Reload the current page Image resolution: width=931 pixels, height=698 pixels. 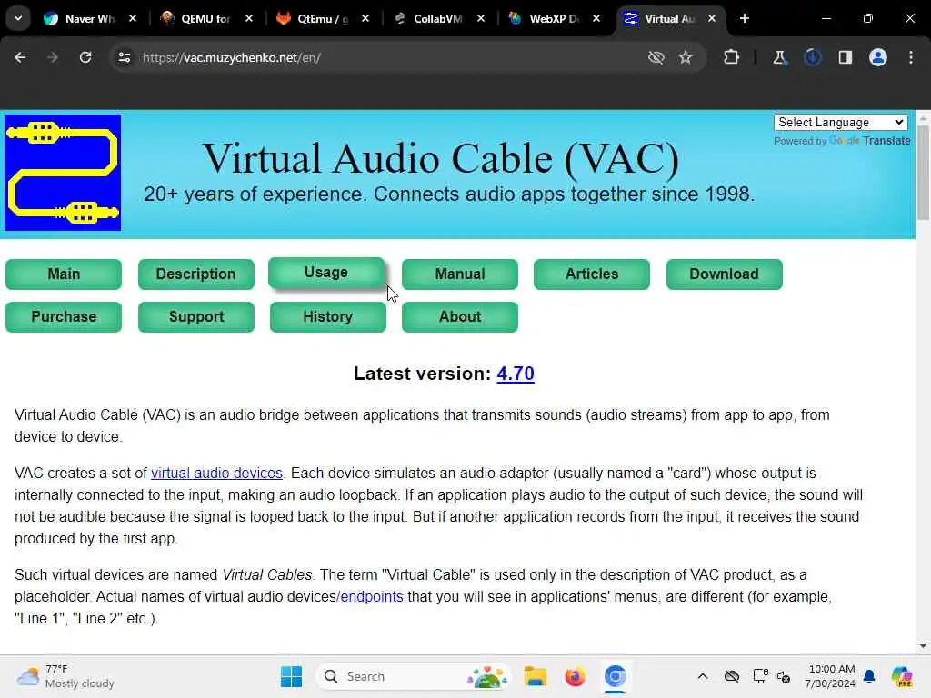[x=85, y=57]
